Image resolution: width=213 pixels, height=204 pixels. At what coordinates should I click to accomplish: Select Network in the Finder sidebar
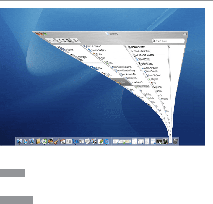66,49
